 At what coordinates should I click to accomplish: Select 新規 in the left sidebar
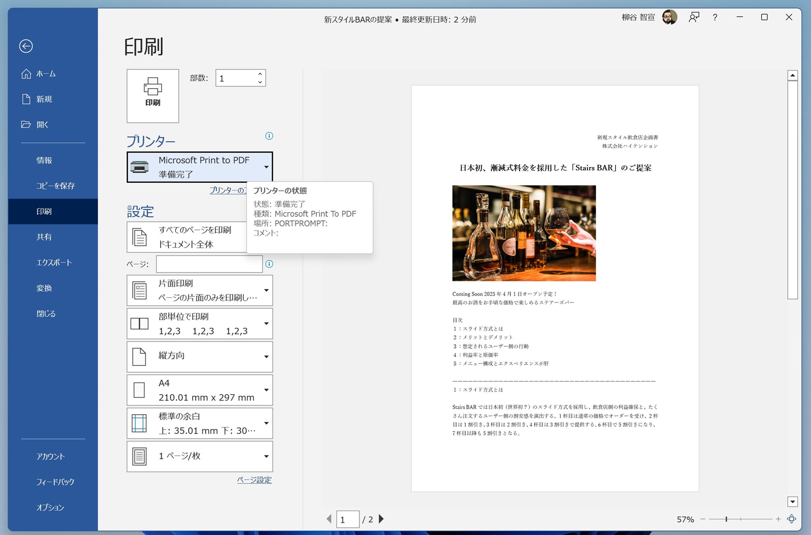pos(45,99)
